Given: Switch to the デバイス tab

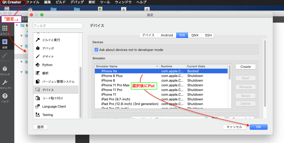Looking at the screenshot, I should click(x=149, y=35).
